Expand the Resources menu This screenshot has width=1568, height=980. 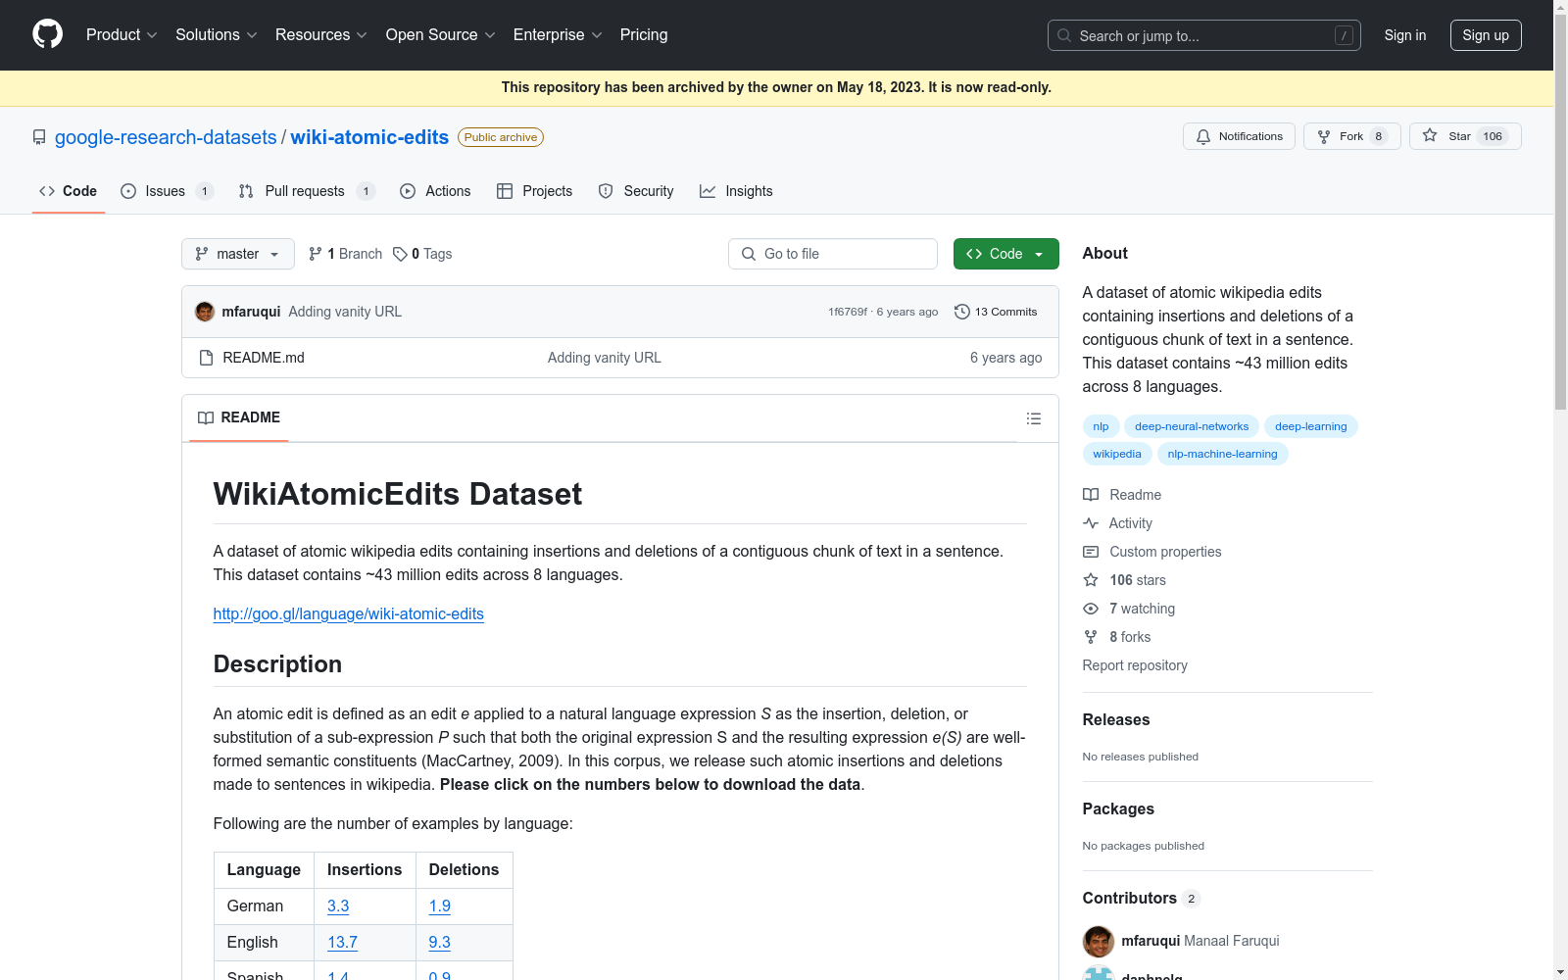point(321,35)
